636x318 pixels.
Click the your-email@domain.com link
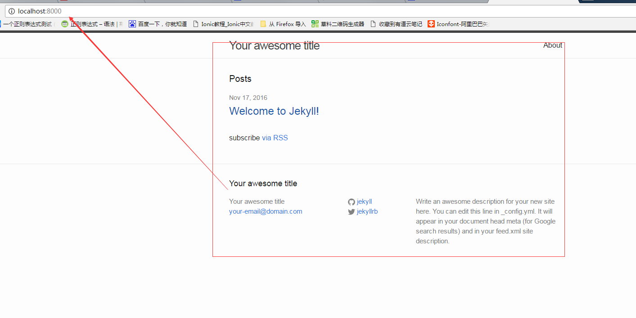point(266,211)
